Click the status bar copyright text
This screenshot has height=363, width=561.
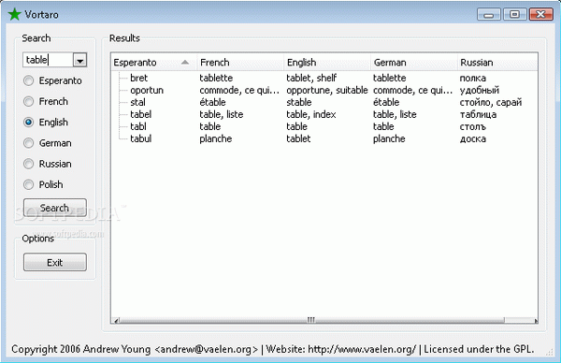pos(272,349)
